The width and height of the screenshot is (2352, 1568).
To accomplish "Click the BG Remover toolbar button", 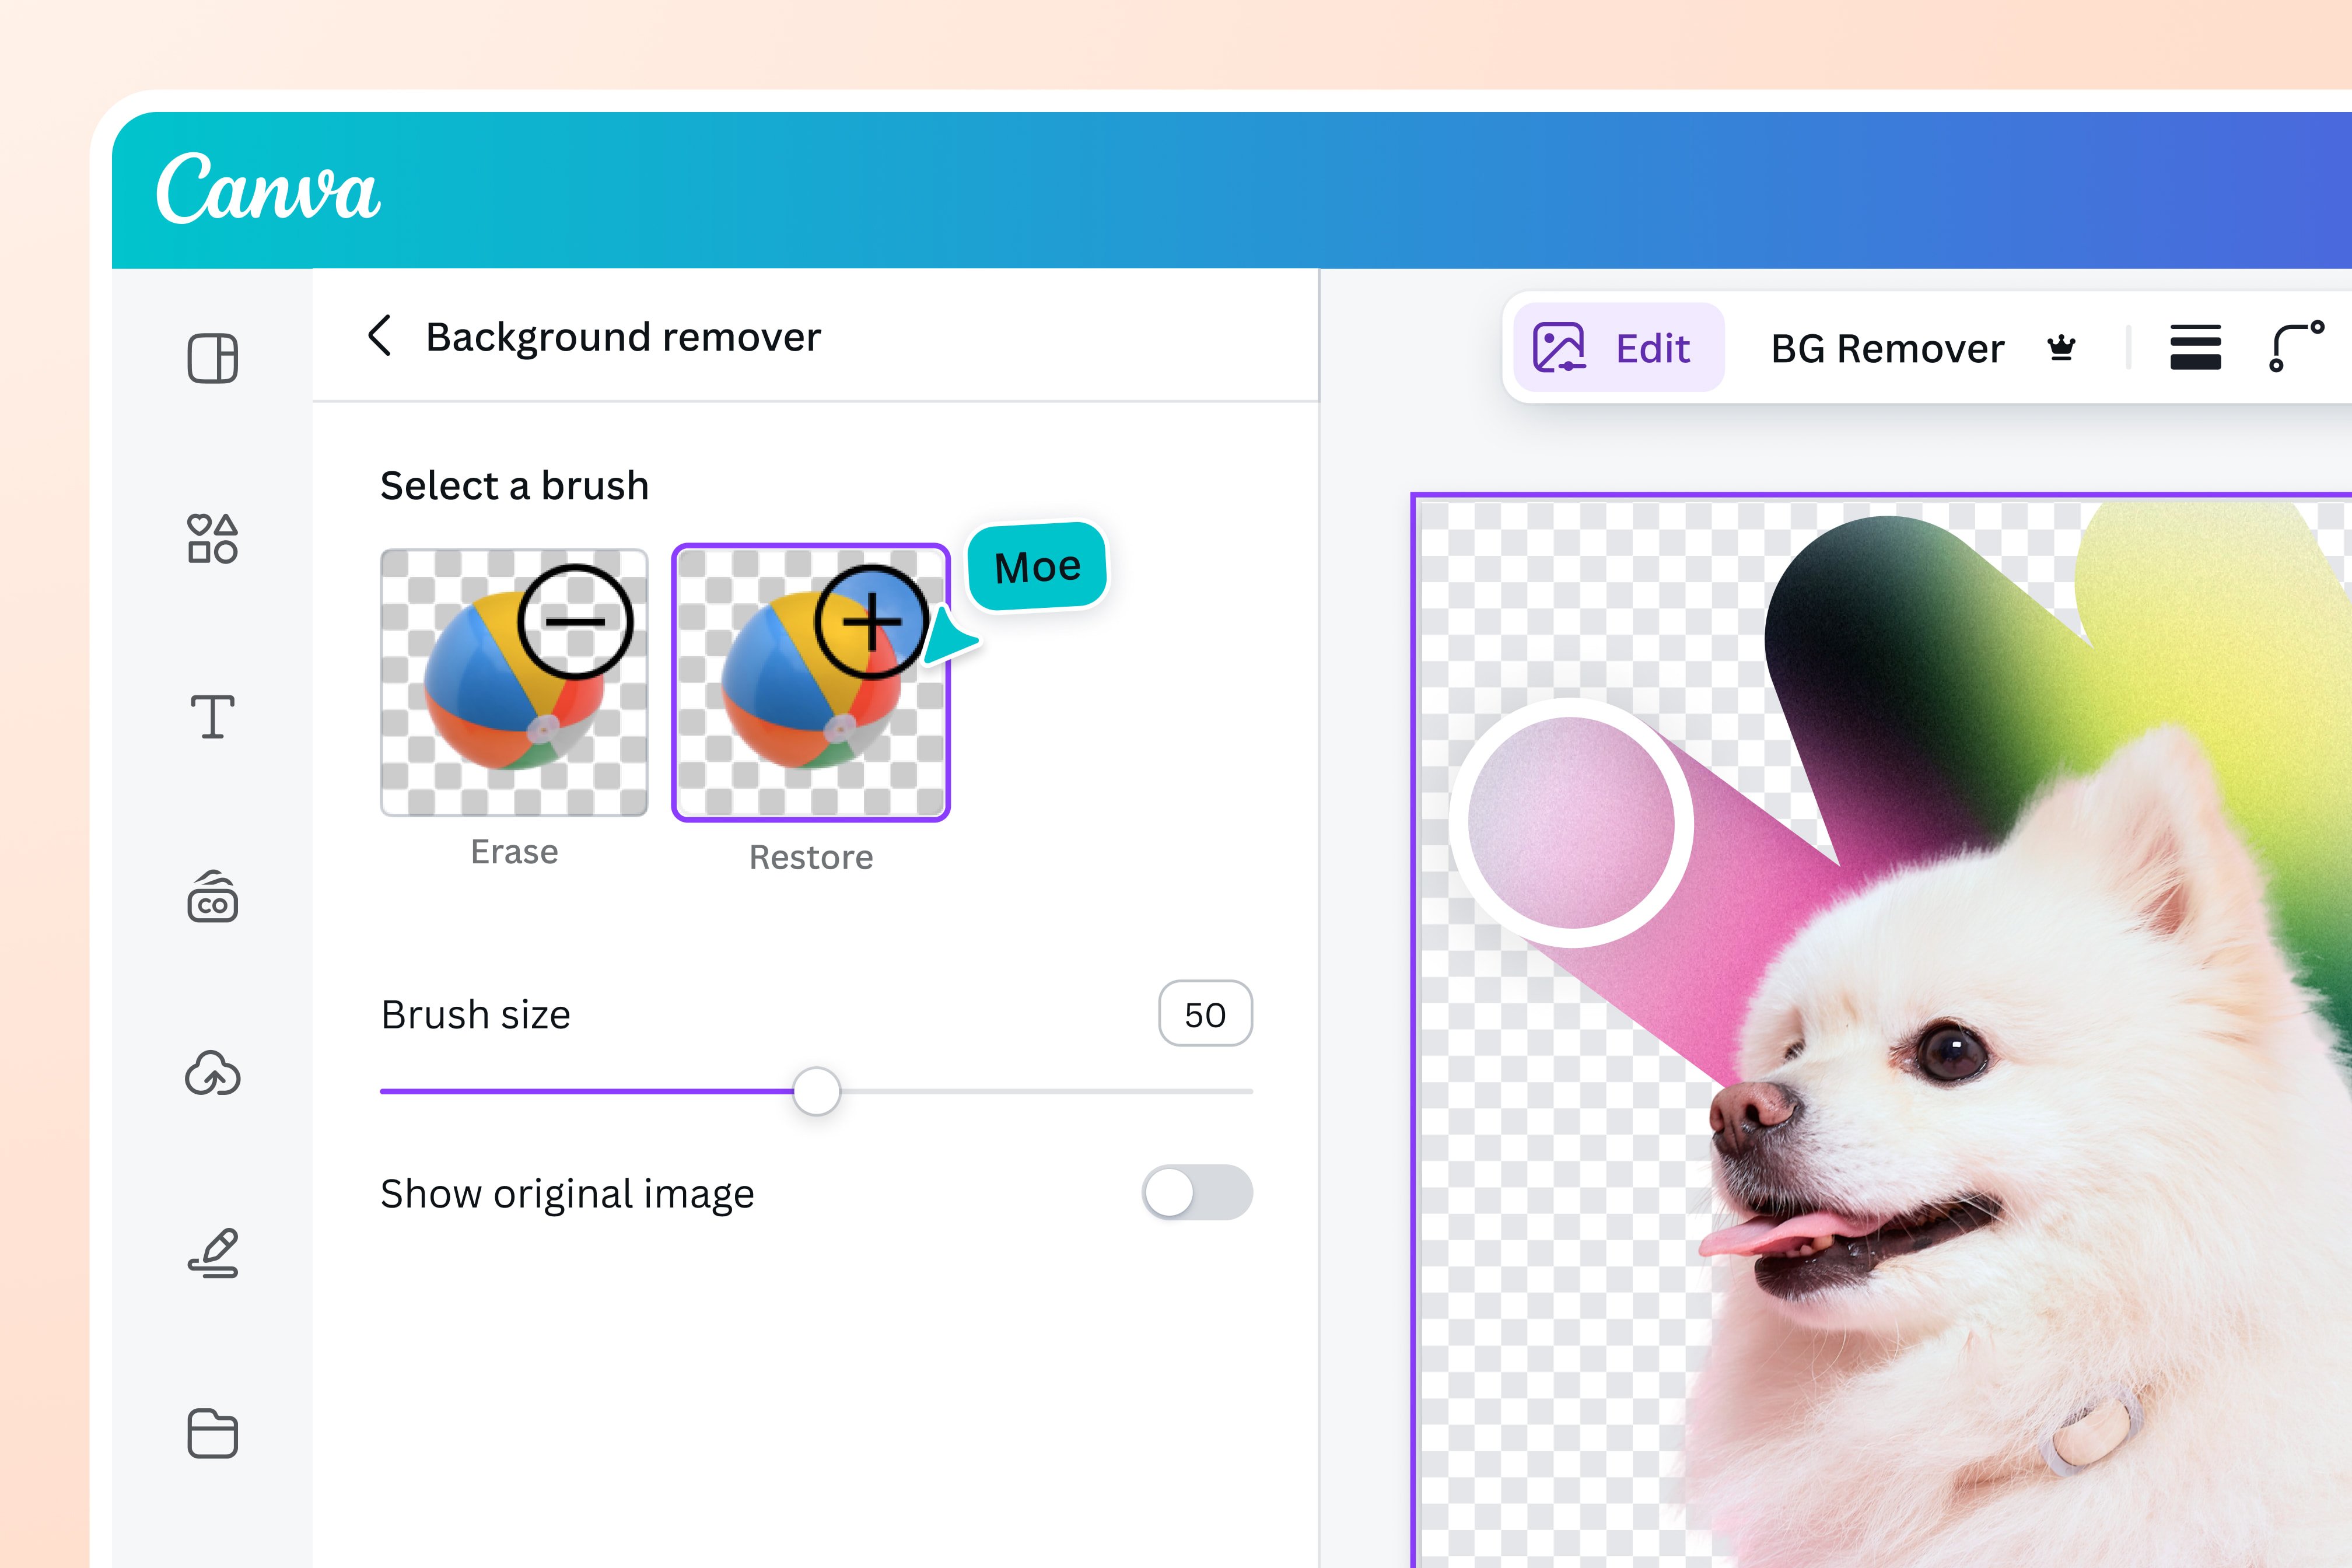I will point(1887,349).
